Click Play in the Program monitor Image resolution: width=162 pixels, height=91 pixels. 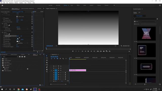88,51
